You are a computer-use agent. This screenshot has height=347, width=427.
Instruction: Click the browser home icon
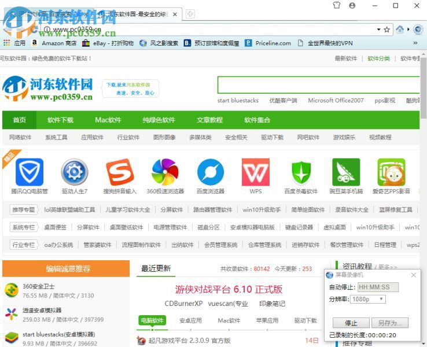tap(400, 29)
